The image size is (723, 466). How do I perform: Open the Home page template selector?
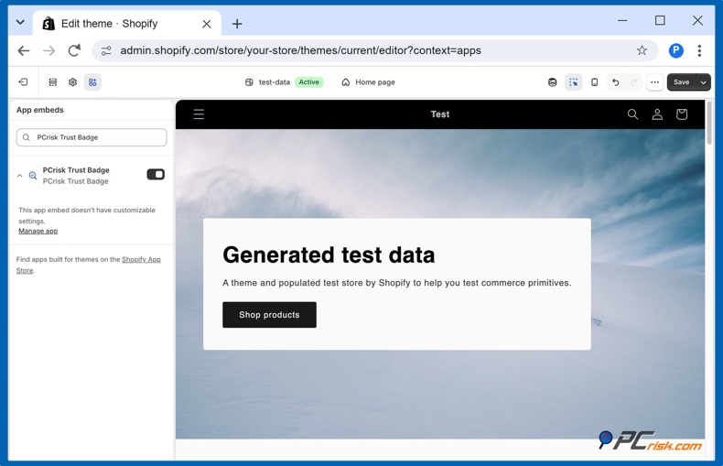368,82
